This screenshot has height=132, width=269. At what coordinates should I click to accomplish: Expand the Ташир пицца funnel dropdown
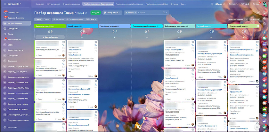click(112, 12)
